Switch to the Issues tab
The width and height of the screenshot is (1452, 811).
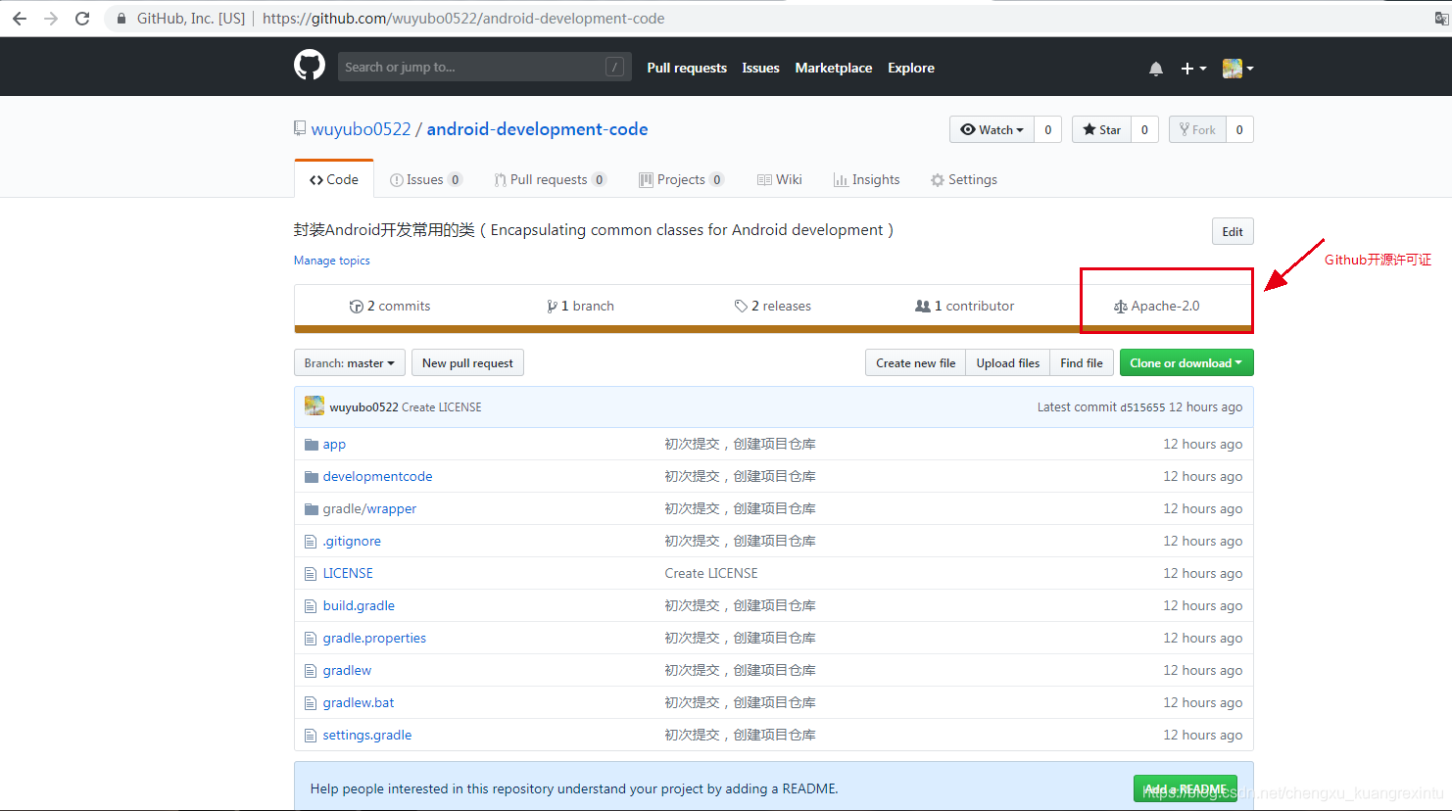pyautogui.click(x=425, y=179)
